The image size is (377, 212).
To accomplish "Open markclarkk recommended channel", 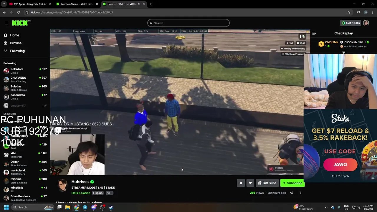I will [25, 172].
